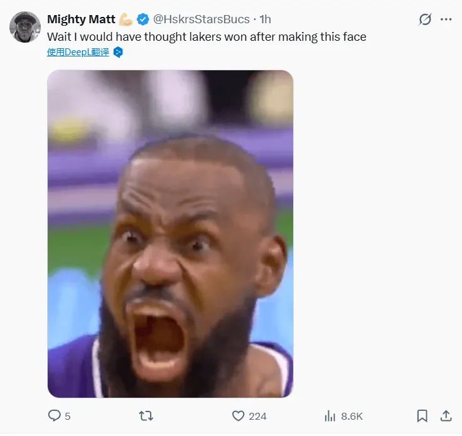Bookmark this tweet
This screenshot has height=436, width=462.
(422, 415)
